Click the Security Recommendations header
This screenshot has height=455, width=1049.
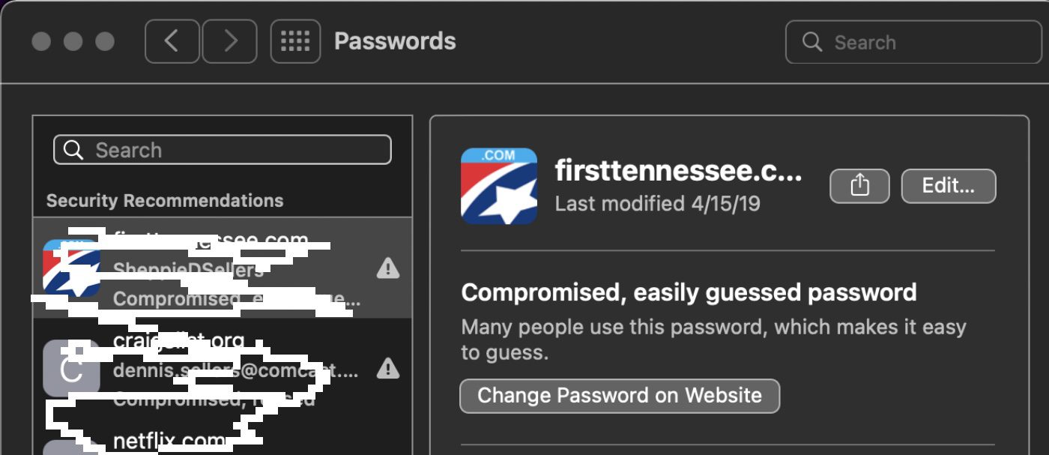165,201
